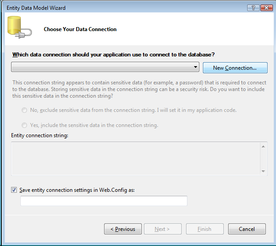276x246 pixels.
Task: Close the Entity Data Model Wizard window
Action: 266,8
